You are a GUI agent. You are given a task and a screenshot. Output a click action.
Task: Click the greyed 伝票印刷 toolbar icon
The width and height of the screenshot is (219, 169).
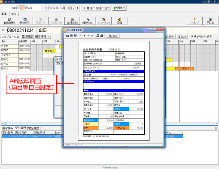coord(56,21)
